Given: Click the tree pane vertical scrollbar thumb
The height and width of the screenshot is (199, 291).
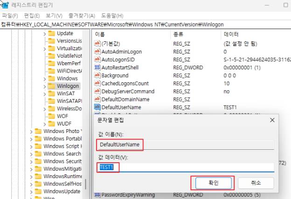Looking at the screenshot, I should [85, 184].
